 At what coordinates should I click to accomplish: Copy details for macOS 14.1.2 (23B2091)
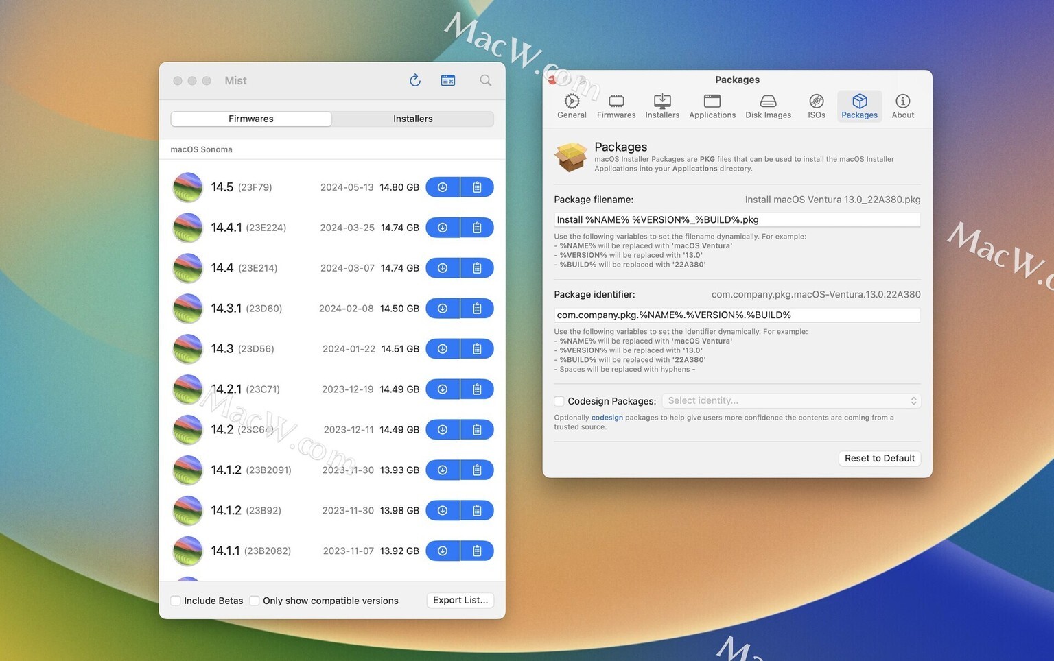(x=477, y=470)
